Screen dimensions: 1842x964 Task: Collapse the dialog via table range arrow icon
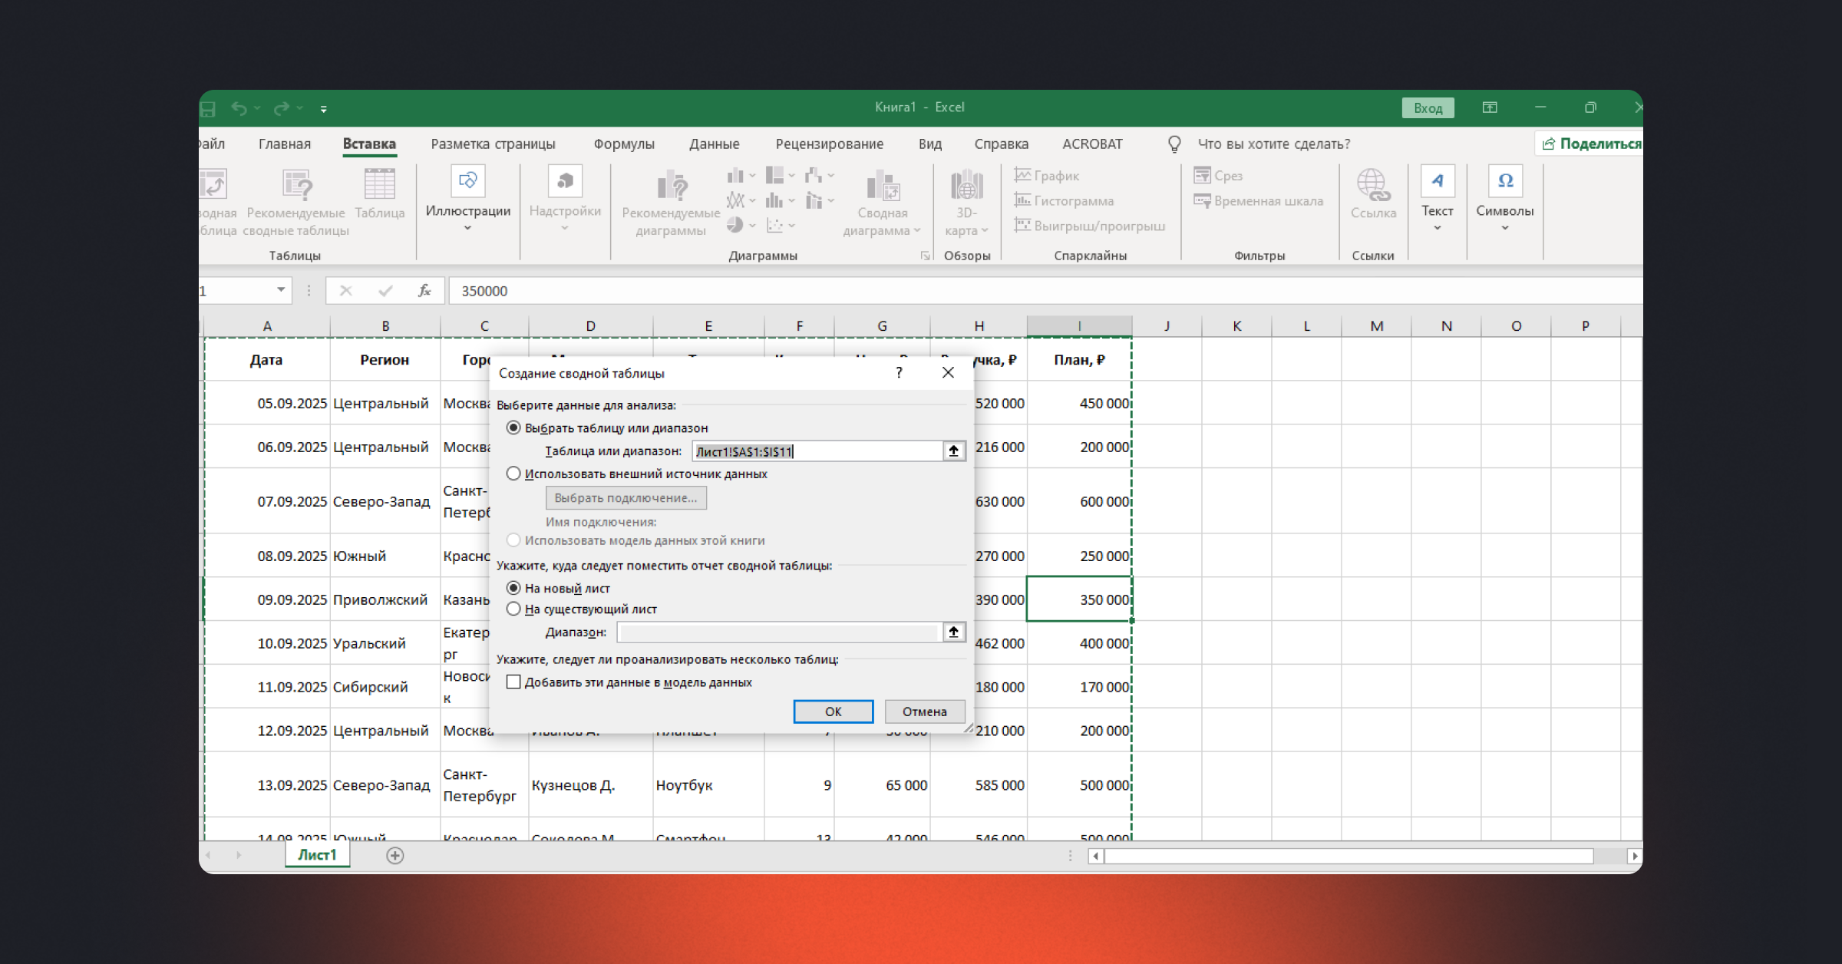[x=953, y=451]
